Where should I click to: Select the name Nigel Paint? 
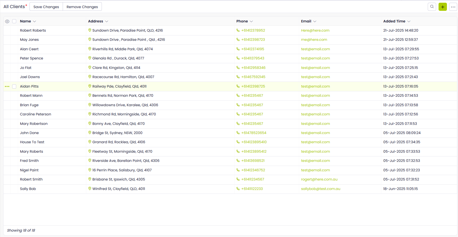29,170
